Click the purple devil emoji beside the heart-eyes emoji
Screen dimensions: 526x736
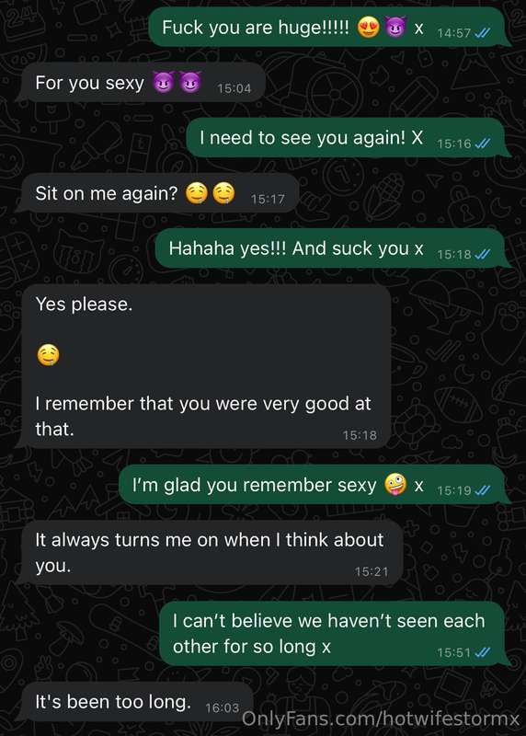pyautogui.click(x=395, y=28)
